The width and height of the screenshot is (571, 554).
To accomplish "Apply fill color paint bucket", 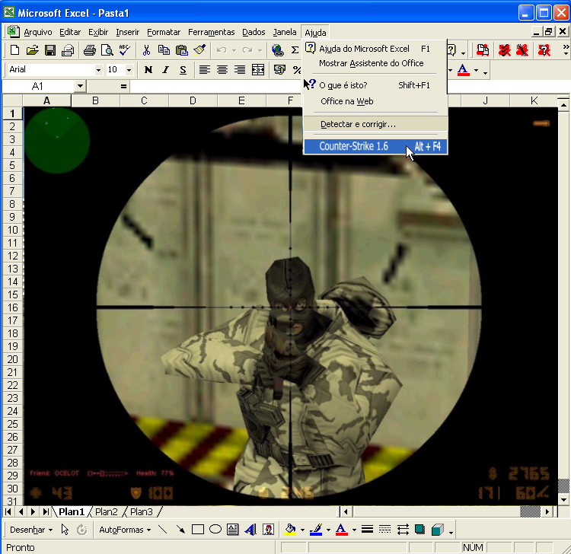I will pos(290,529).
